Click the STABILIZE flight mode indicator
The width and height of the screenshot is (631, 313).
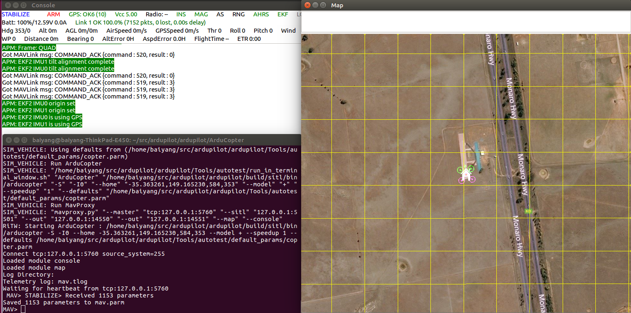tap(16, 14)
